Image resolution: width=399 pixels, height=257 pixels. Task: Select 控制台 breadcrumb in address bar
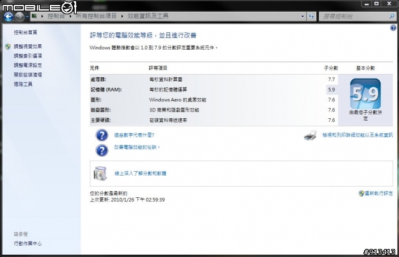(x=56, y=16)
